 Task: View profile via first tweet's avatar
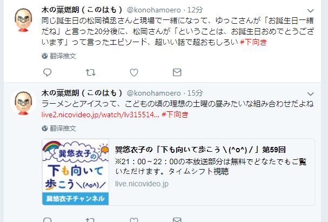pyautogui.click(x=23, y=20)
